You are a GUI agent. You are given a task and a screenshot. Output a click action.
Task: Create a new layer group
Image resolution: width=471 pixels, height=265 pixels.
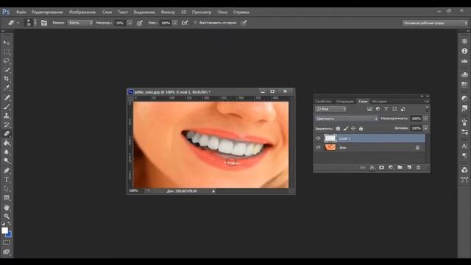pyautogui.click(x=400, y=167)
